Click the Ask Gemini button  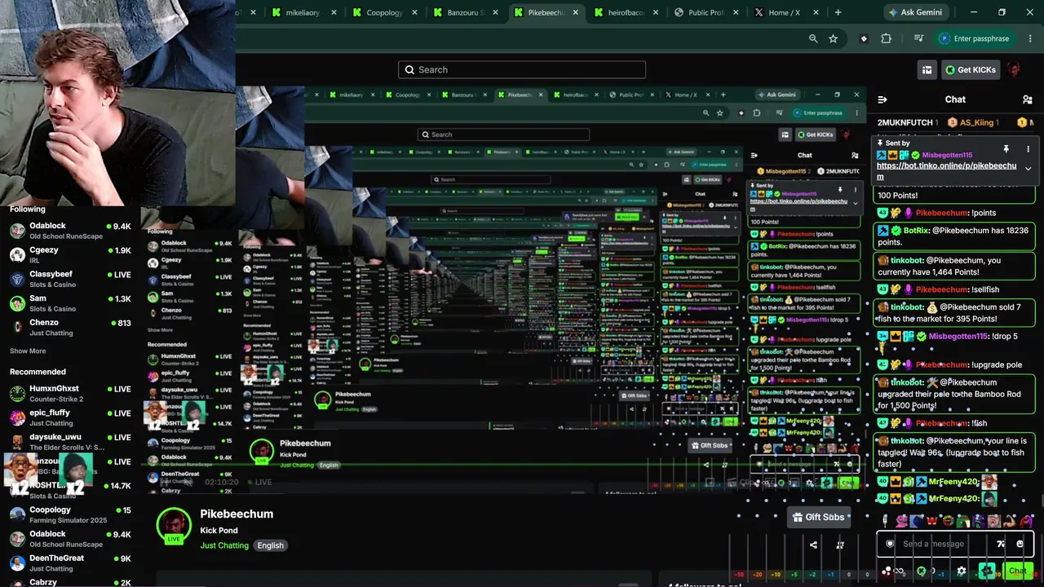tap(915, 12)
